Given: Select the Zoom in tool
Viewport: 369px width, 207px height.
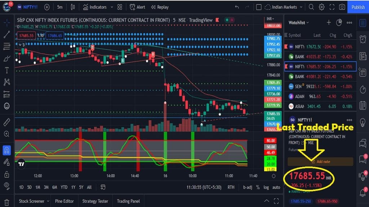Looking at the screenshot, I should point(7,134).
